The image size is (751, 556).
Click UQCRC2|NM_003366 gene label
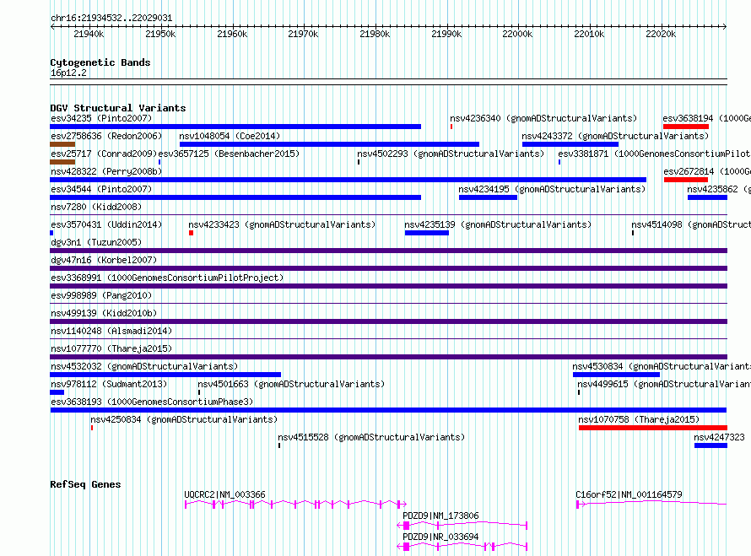[224, 494]
